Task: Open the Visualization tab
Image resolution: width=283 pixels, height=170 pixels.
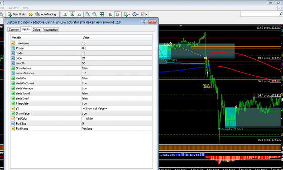Action: pos(51,29)
